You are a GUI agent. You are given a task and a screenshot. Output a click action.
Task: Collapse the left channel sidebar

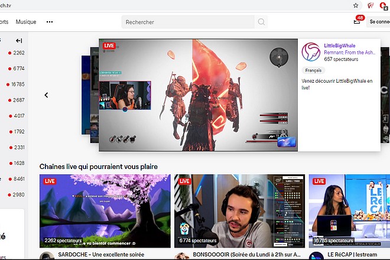[19, 41]
